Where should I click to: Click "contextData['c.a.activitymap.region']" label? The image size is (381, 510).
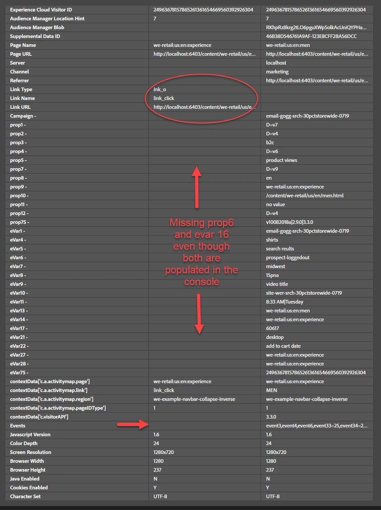click(51, 399)
